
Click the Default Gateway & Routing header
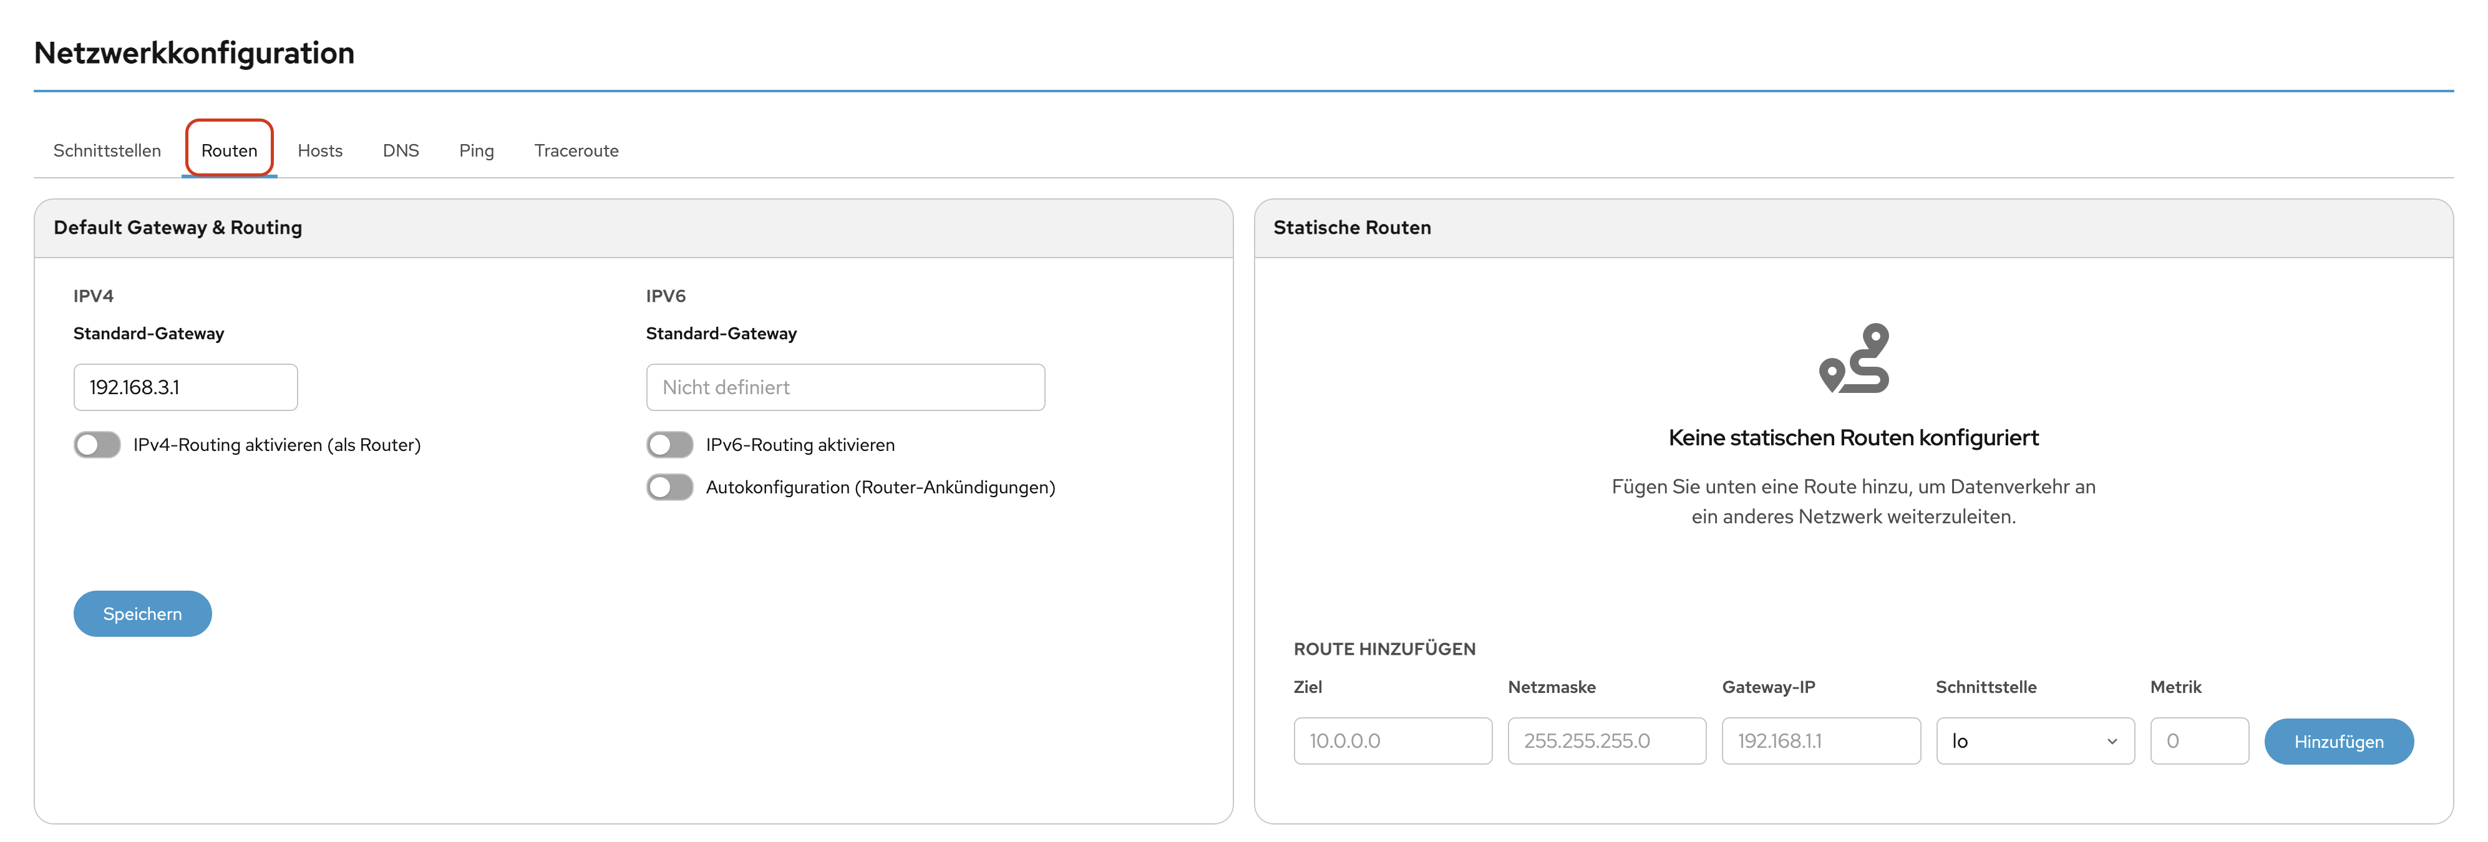click(178, 227)
